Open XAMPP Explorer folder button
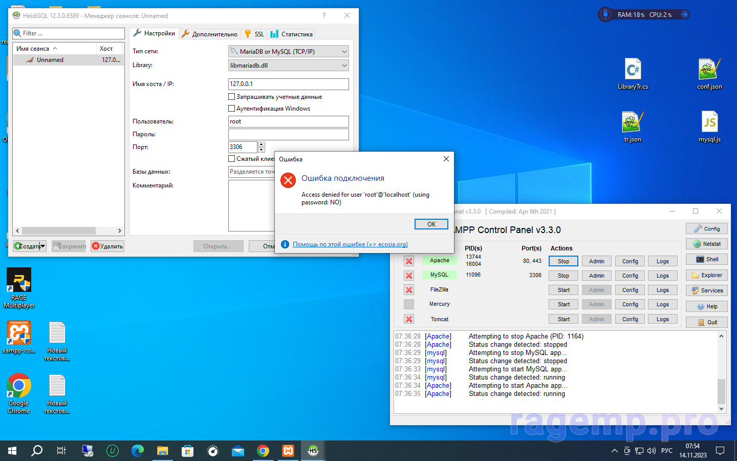 click(706, 275)
